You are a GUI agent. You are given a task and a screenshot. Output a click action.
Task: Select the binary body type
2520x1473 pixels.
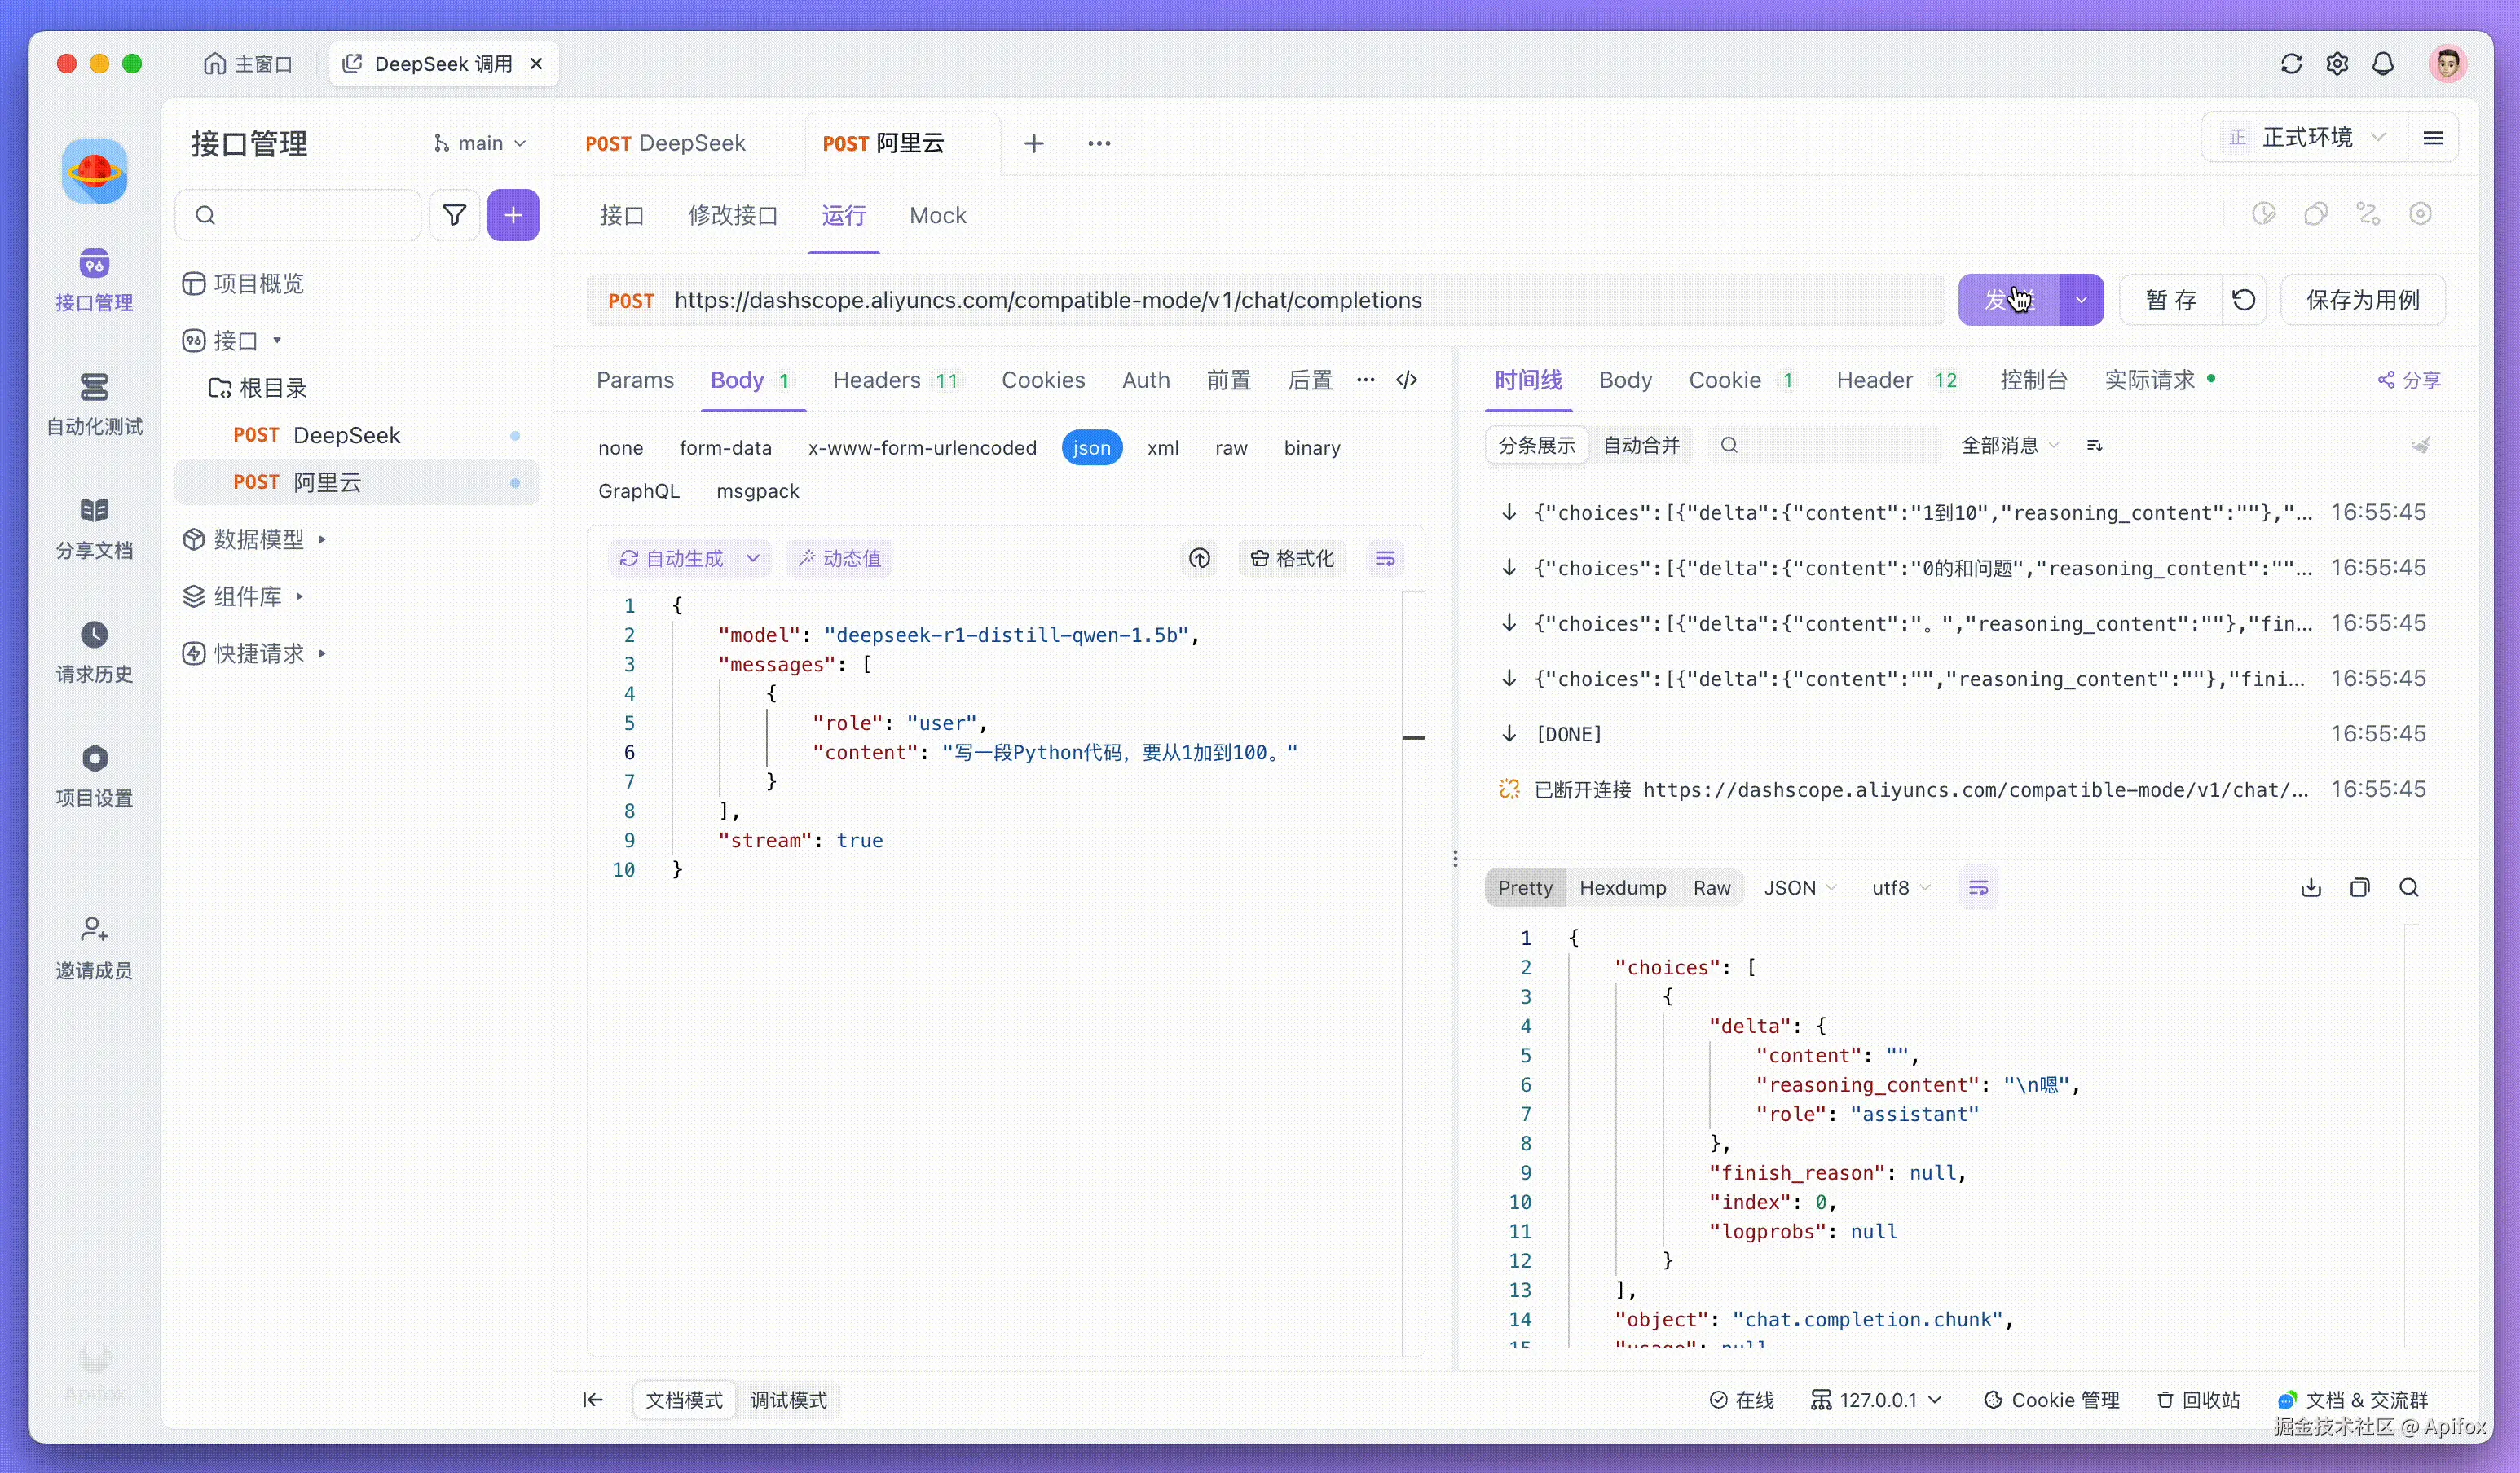[1312, 448]
